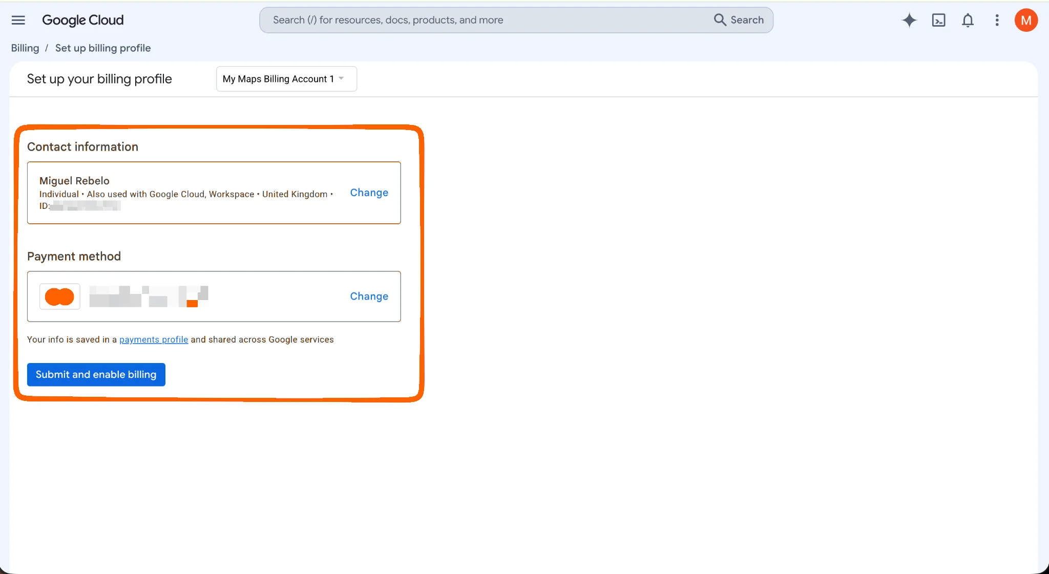This screenshot has width=1049, height=574.
Task: Expand My Maps Billing Account 1 dropdown
Action: click(x=286, y=79)
